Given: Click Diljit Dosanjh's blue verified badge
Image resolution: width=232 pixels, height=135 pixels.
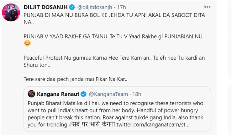Looking at the screenshot, I should coord(72,7).
